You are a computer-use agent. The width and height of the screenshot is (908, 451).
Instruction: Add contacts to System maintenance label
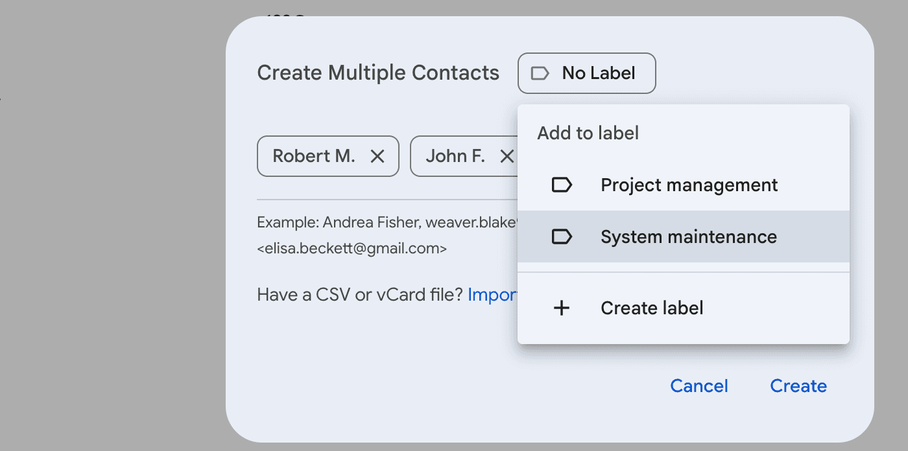pyautogui.click(x=689, y=237)
